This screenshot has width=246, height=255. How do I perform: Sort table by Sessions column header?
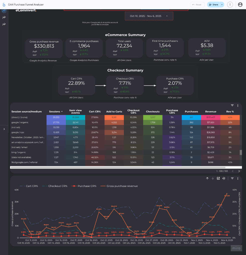tap(56, 112)
